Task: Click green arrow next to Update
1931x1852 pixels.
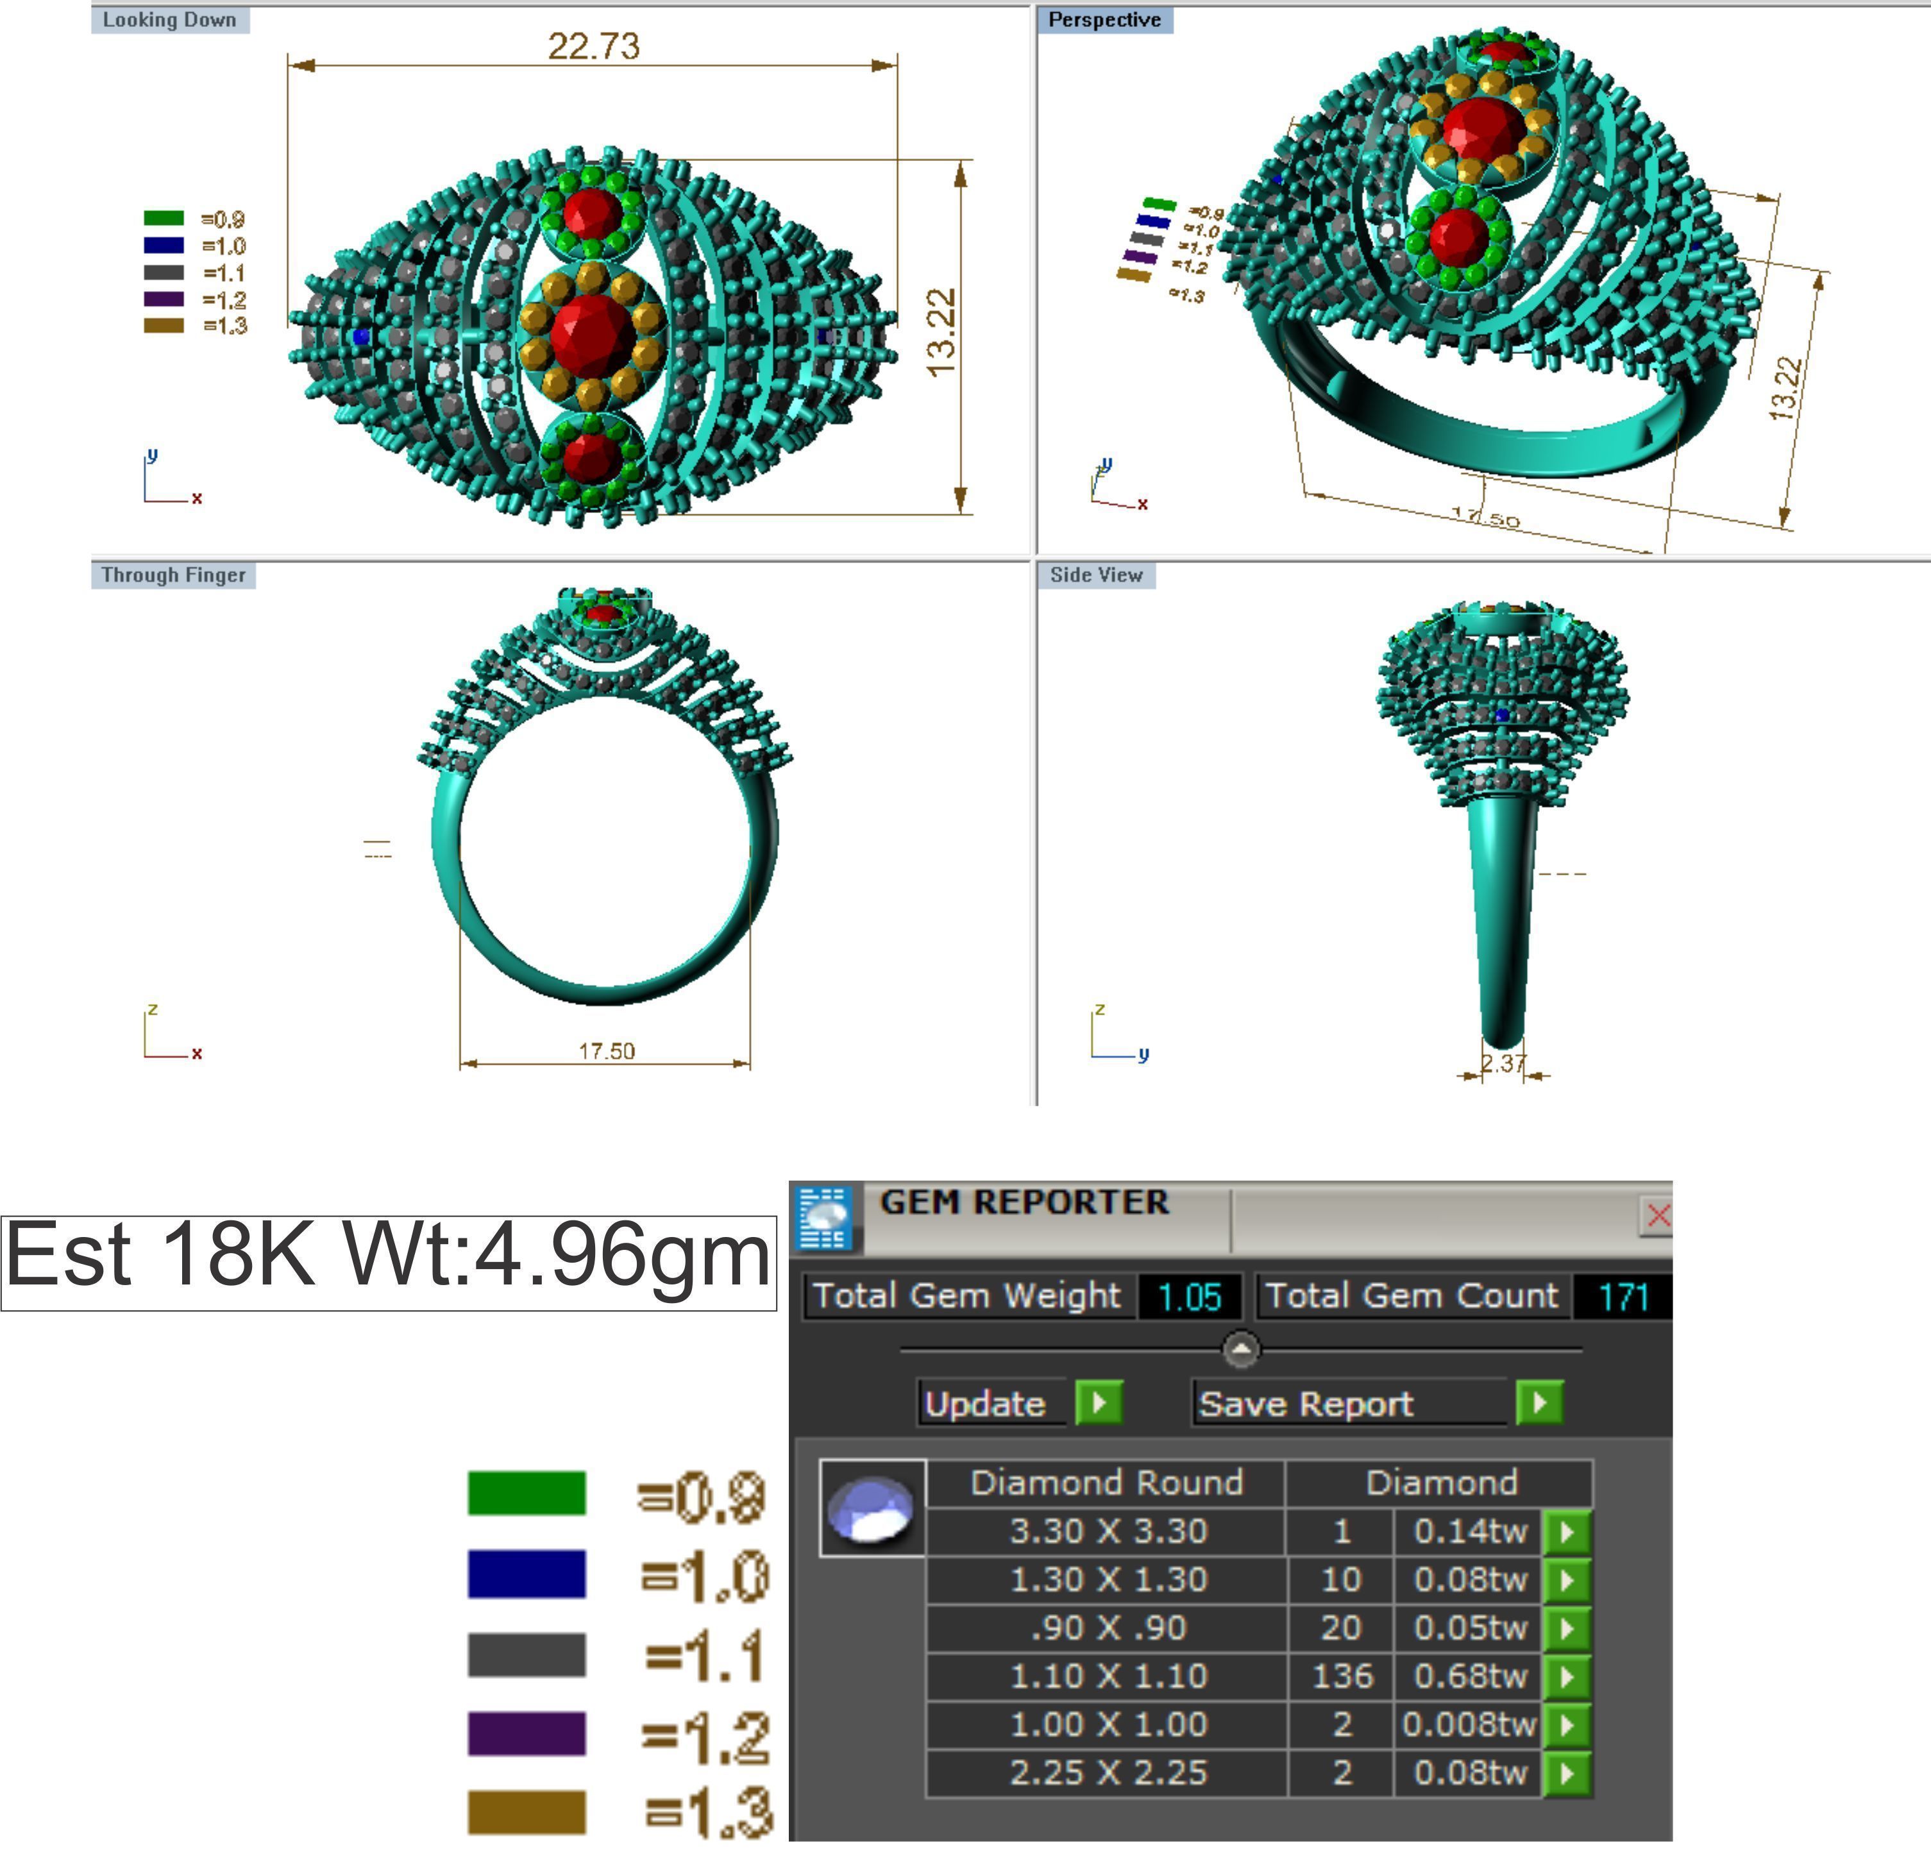Action: [x=1099, y=1402]
